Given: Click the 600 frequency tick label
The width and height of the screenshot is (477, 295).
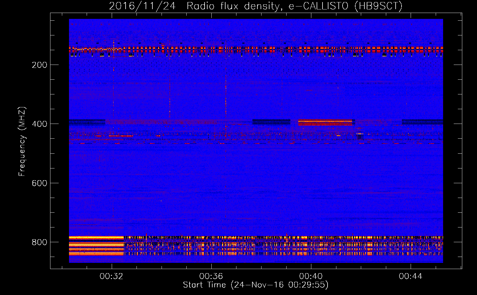Looking at the screenshot, I should pos(40,183).
